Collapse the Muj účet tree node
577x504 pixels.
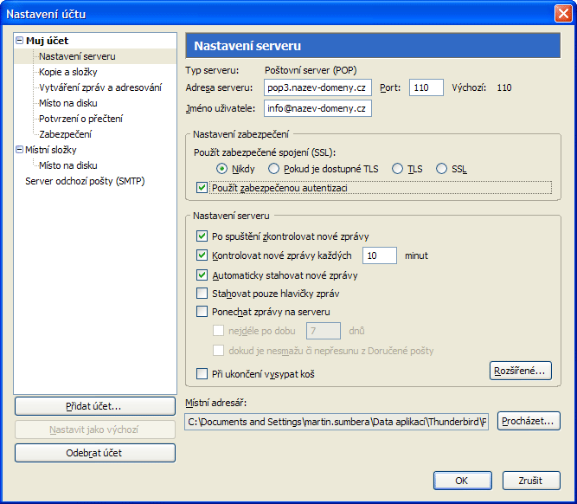[20, 41]
